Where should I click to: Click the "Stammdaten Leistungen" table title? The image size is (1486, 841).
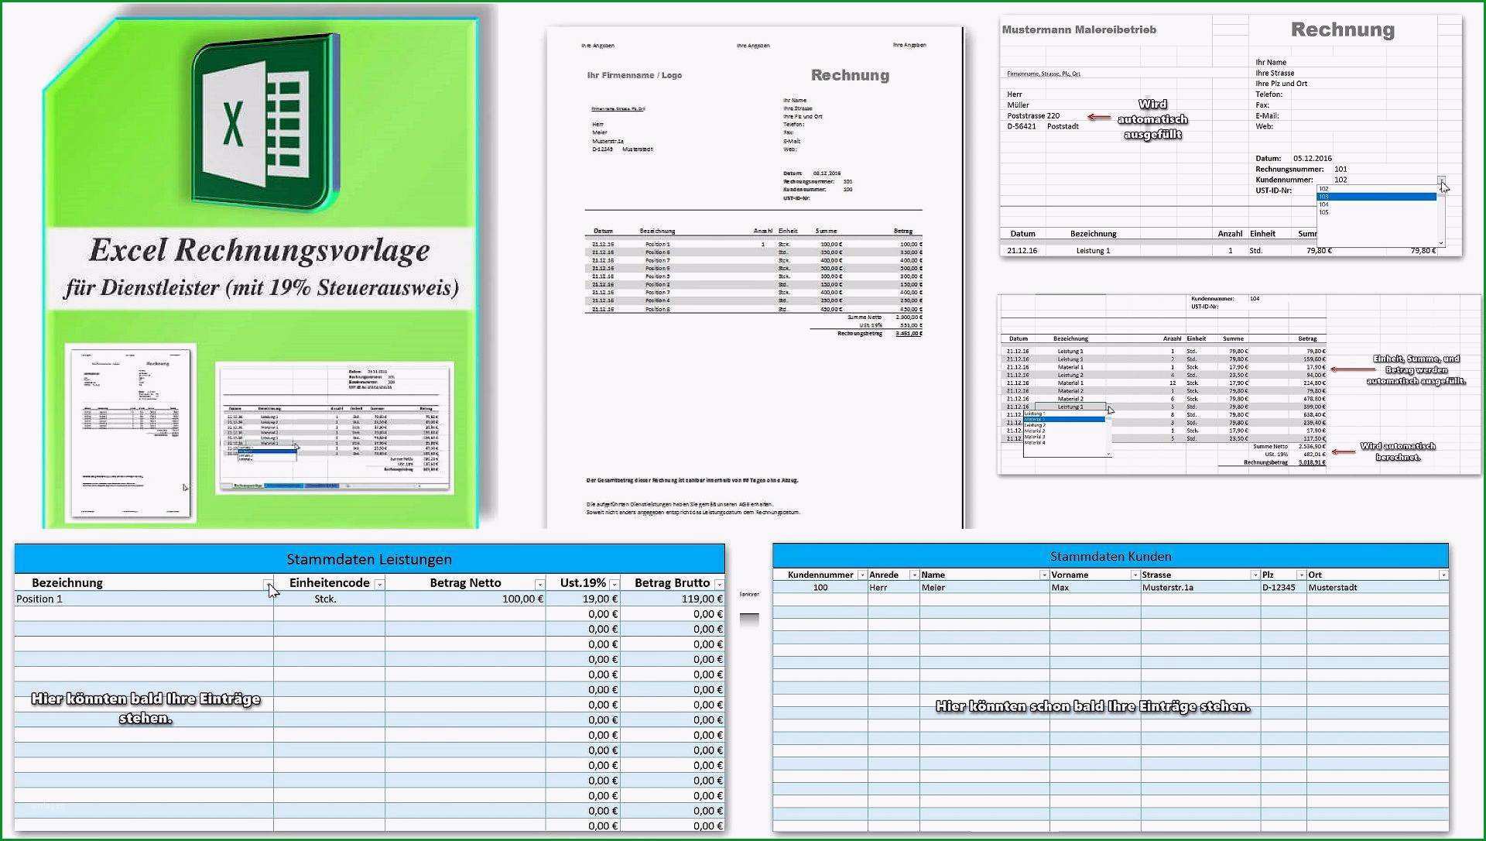(x=369, y=559)
